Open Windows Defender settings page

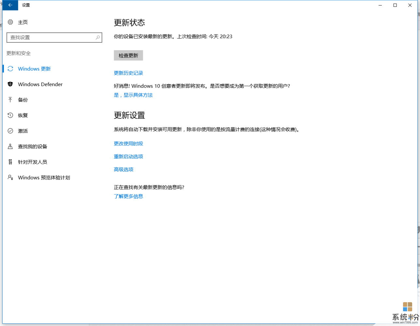(40, 84)
